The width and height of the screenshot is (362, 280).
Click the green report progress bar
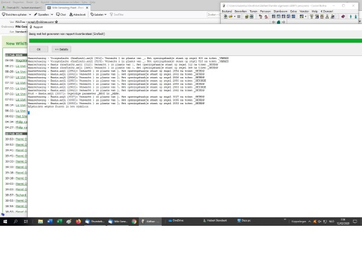point(181,41)
